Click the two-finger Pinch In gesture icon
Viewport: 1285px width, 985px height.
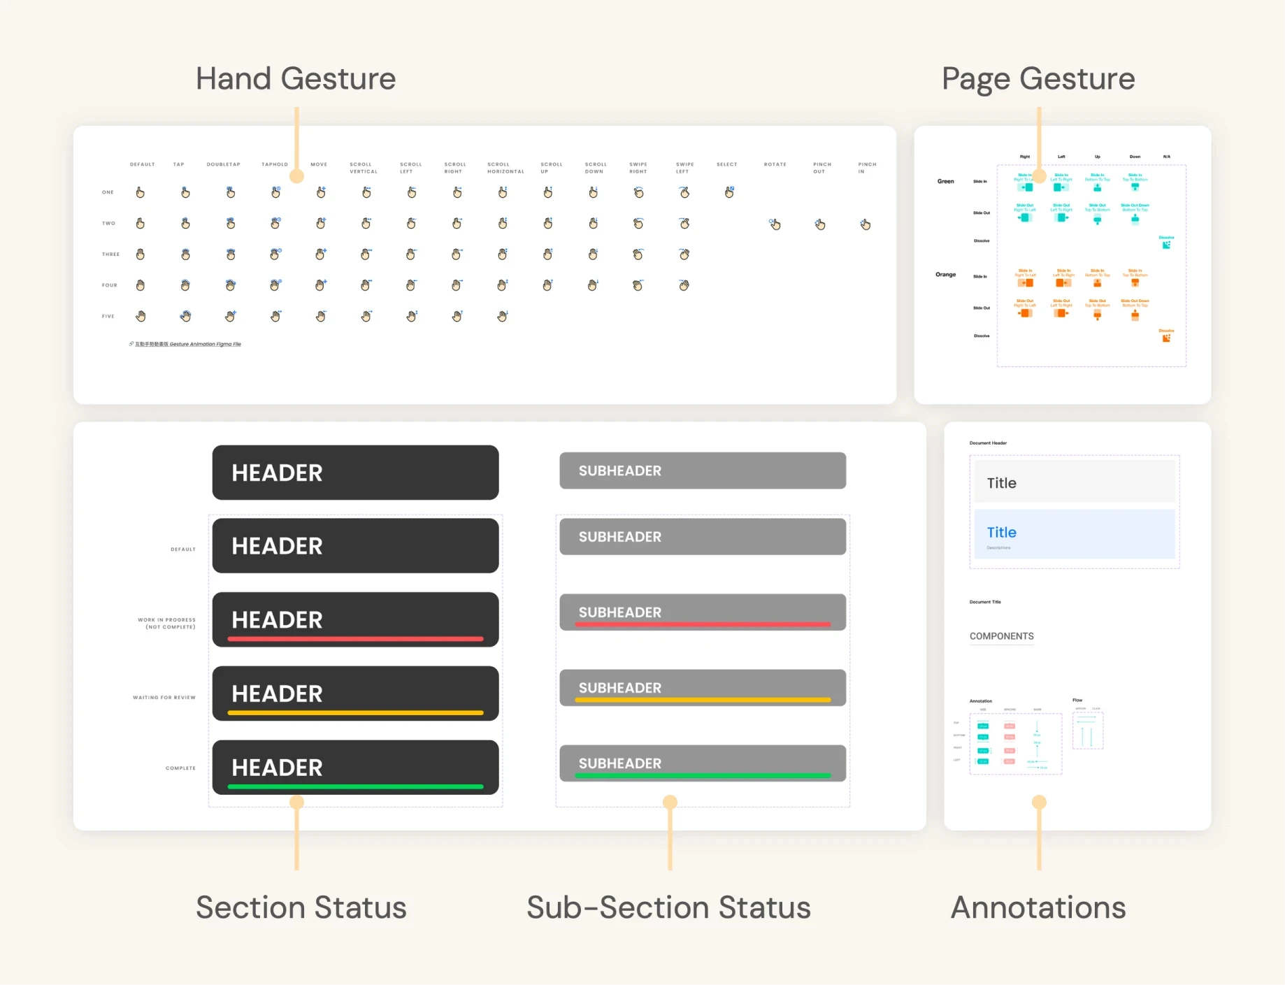click(x=866, y=224)
